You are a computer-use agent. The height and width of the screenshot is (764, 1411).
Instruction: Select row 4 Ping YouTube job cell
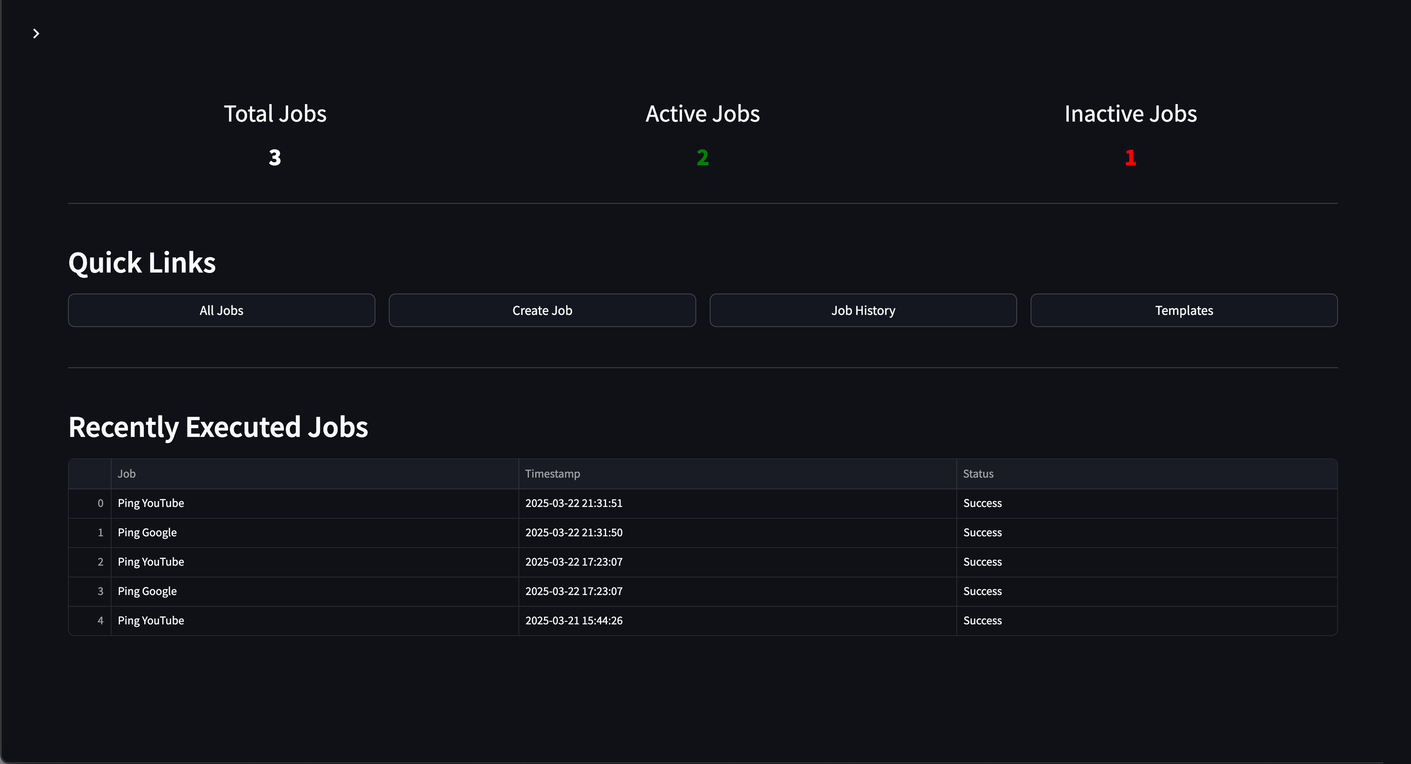pos(151,621)
